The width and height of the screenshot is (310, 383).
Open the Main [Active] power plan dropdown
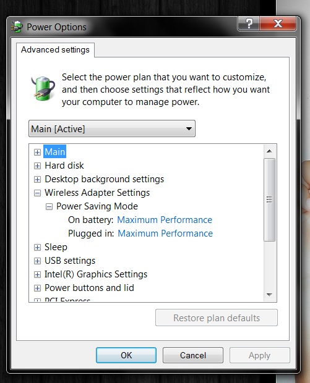(x=112, y=128)
